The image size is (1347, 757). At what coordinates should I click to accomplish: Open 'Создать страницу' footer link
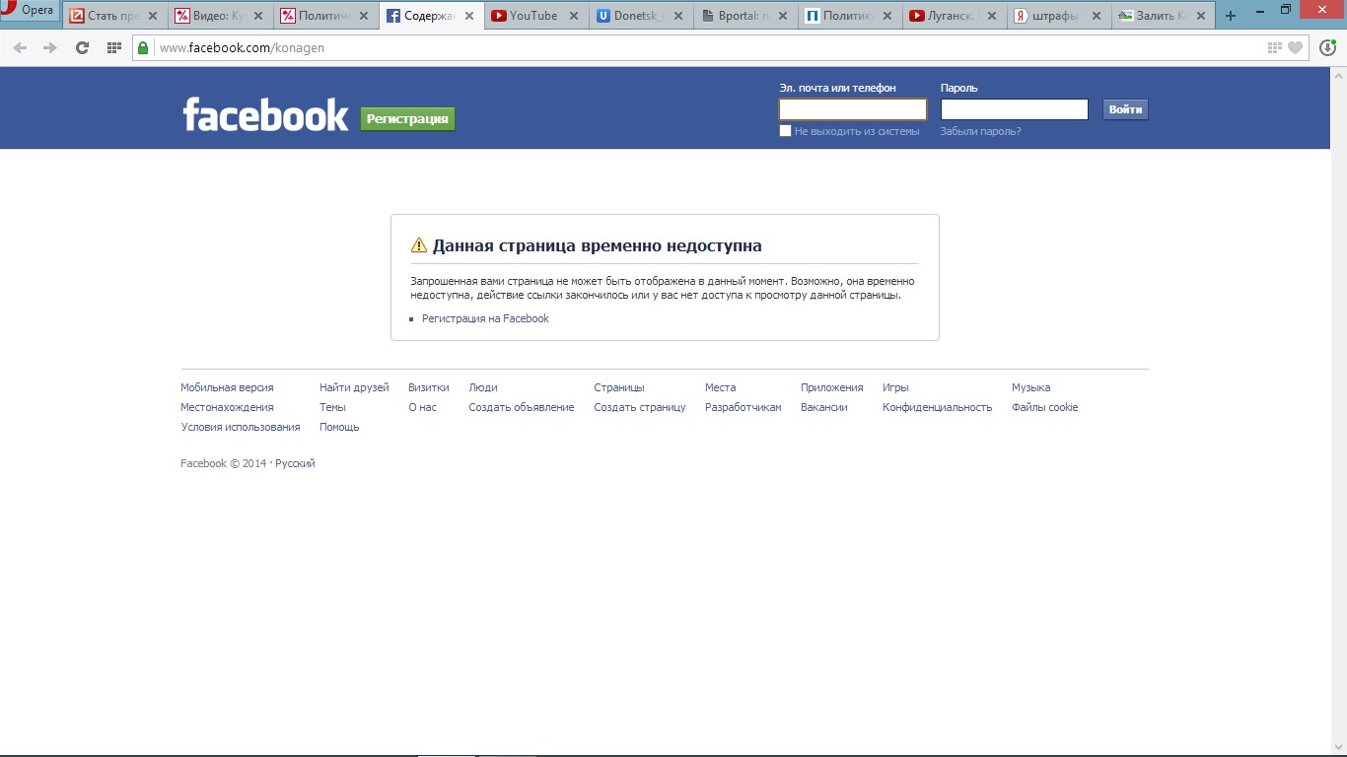point(640,407)
